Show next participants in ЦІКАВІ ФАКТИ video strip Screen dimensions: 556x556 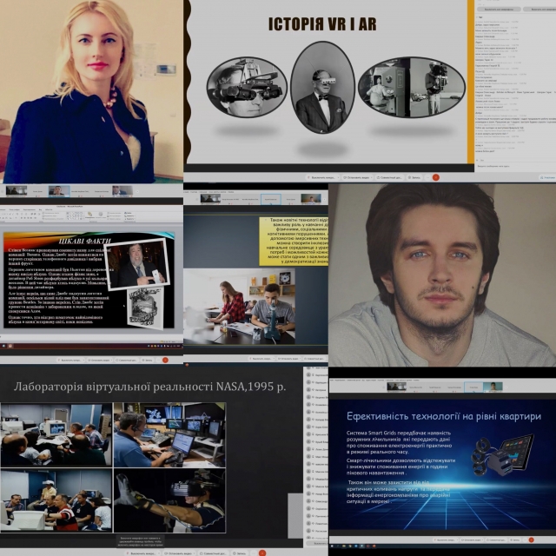click(x=137, y=191)
